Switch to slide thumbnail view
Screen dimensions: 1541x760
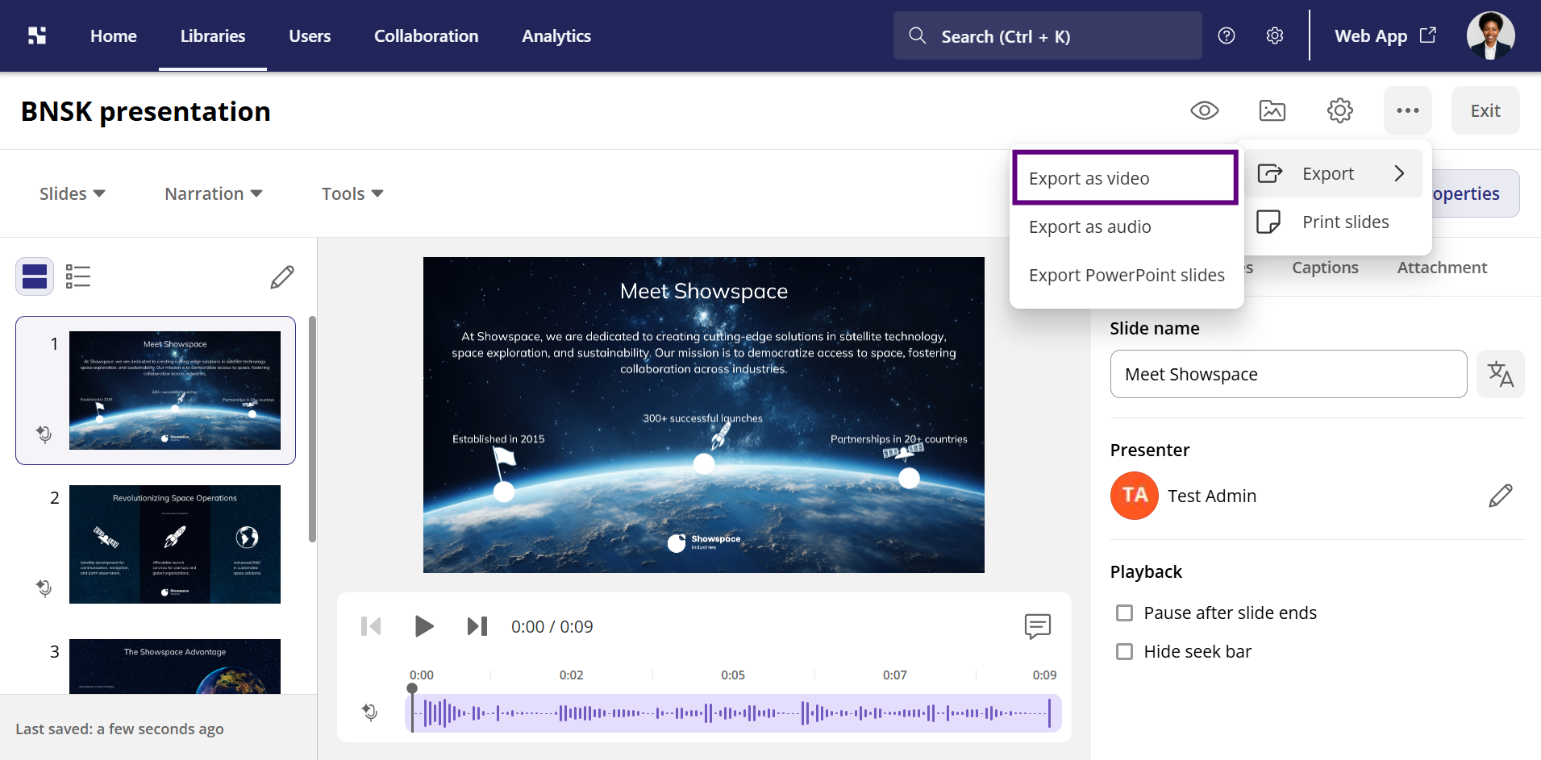[35, 276]
